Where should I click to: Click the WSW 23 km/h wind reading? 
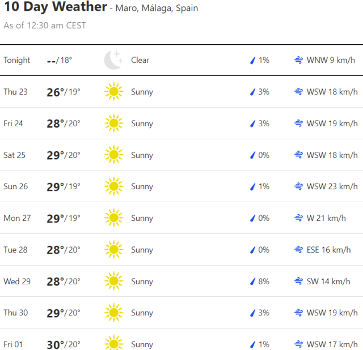coord(332,186)
